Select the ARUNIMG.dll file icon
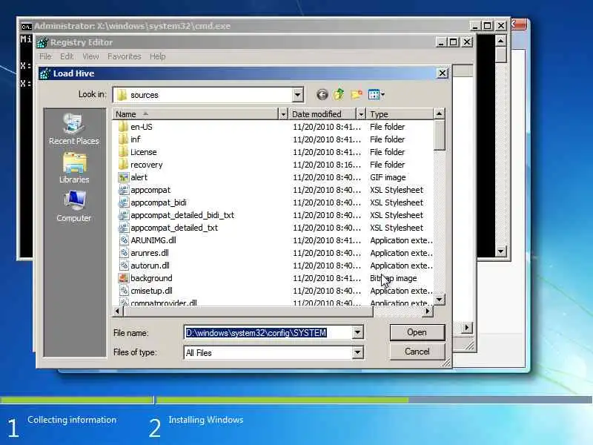Image resolution: width=593 pixels, height=445 pixels. (x=123, y=240)
